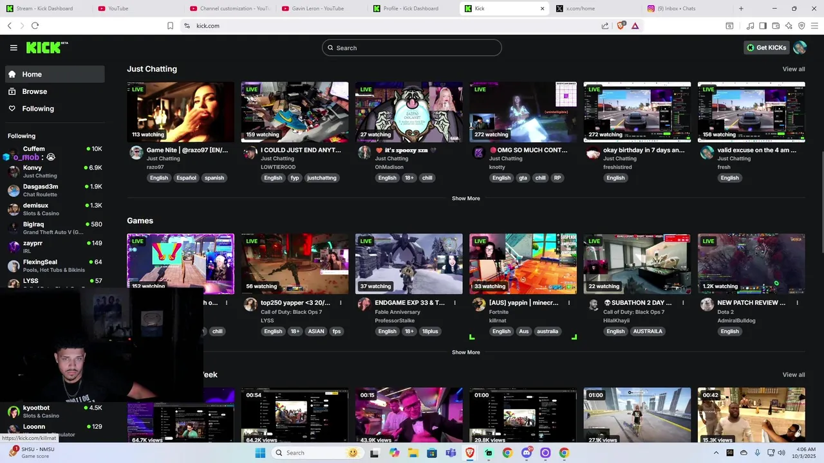The image size is (824, 463).
Task: Click the microphone icon in system tray
Action: (x=757, y=453)
